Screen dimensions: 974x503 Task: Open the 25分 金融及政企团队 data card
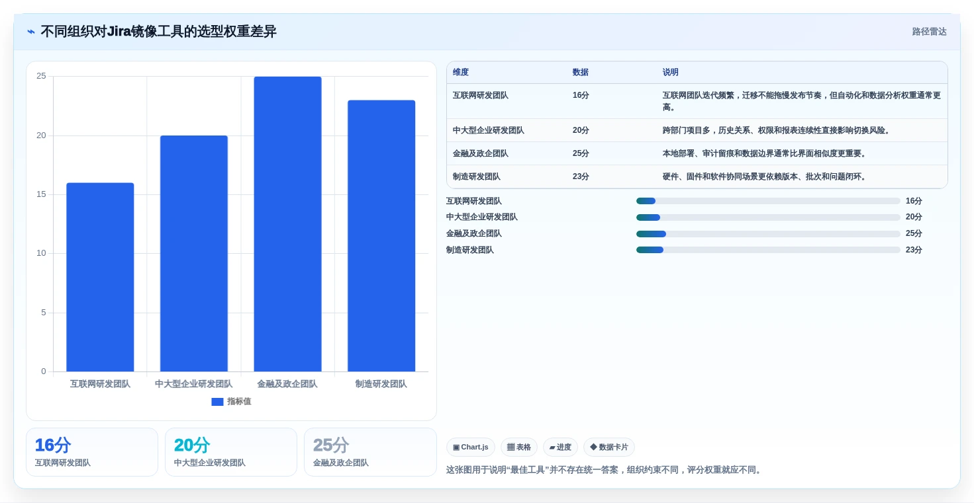pyautogui.click(x=370, y=452)
